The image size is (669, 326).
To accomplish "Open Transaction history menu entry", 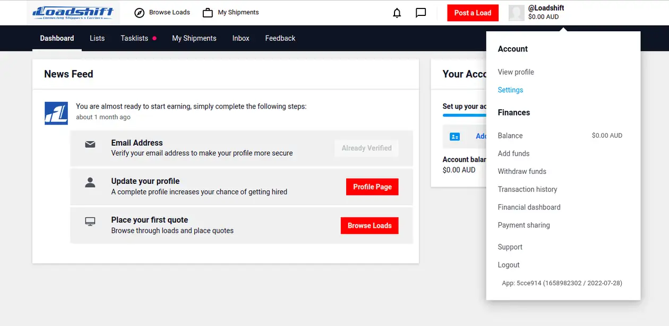I will click(x=527, y=189).
